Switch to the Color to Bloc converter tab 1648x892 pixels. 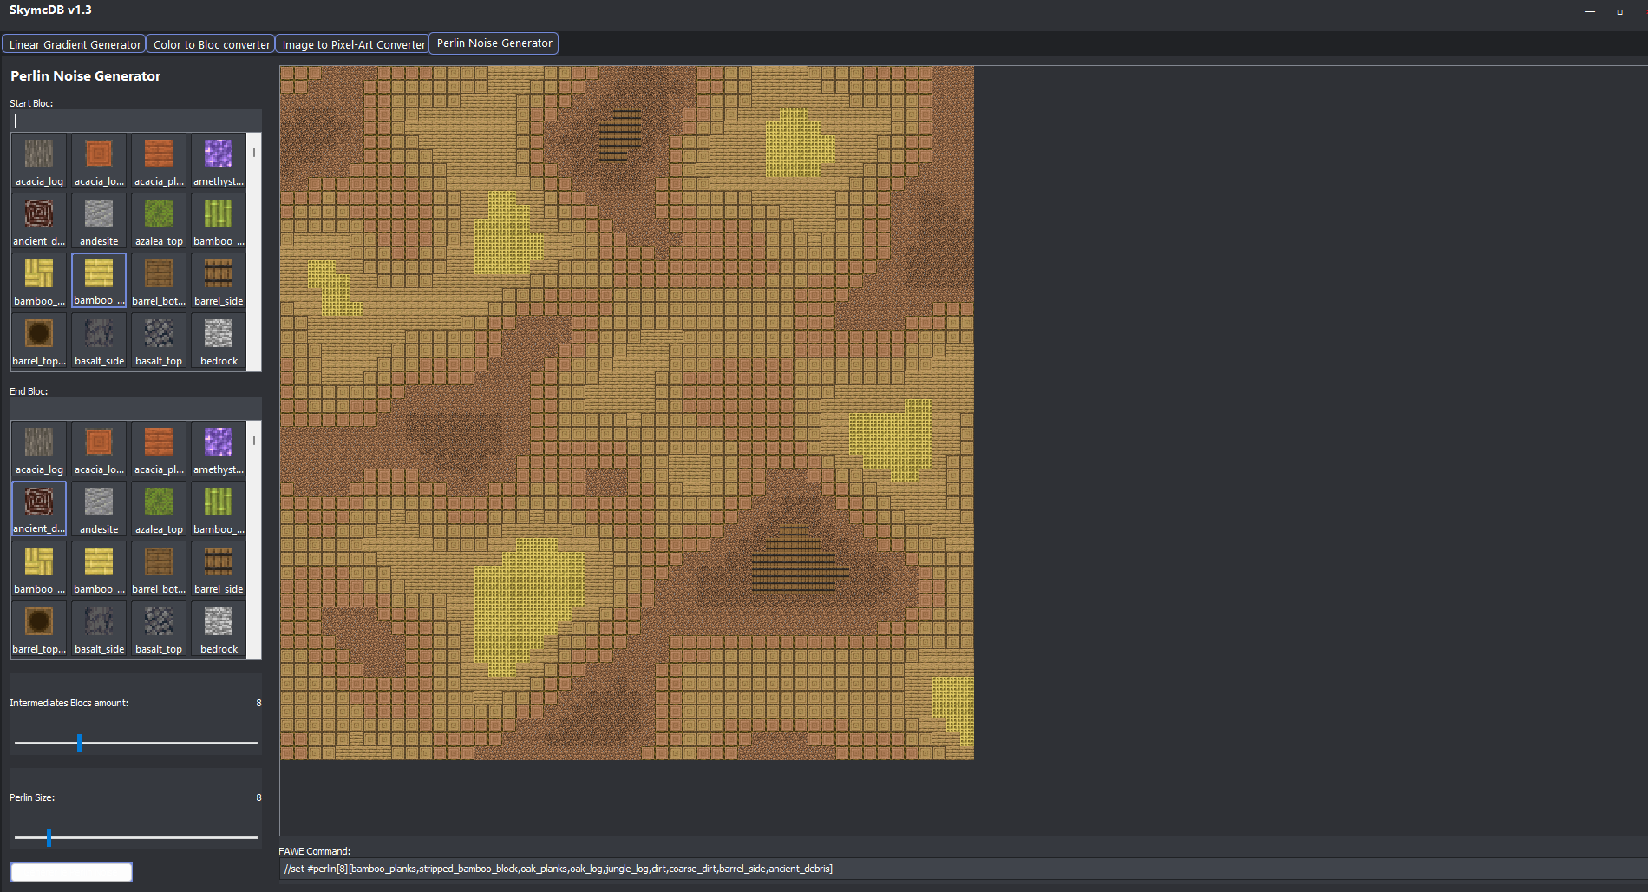click(x=212, y=44)
